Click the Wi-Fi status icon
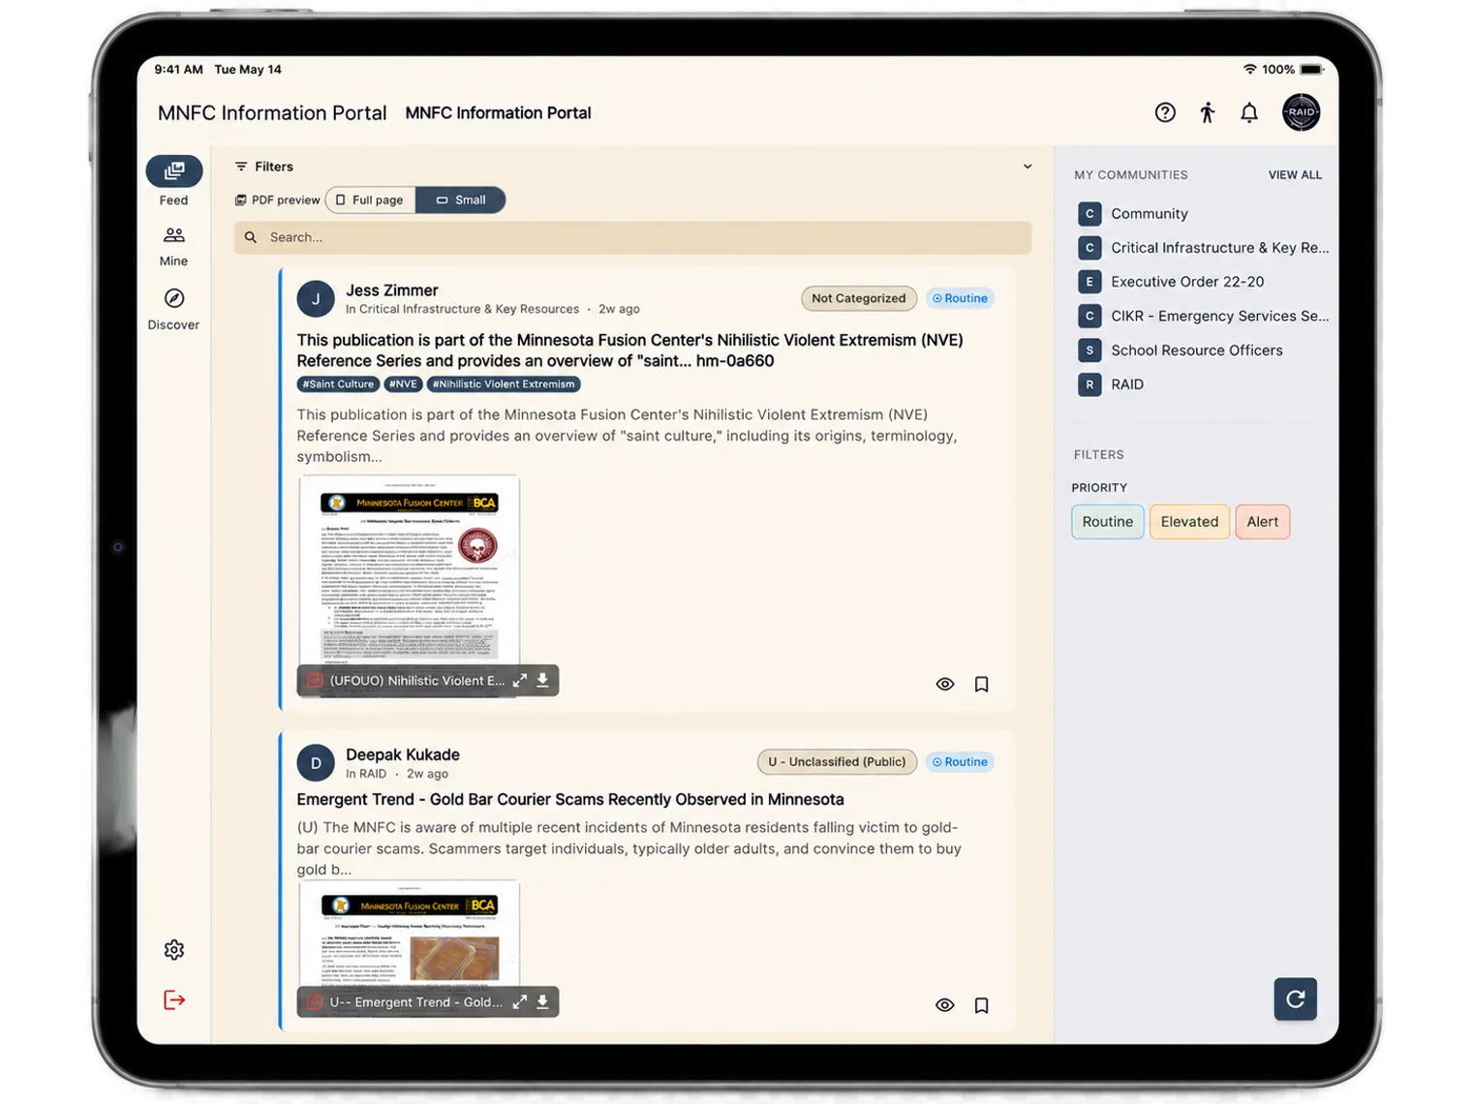 point(1250,70)
